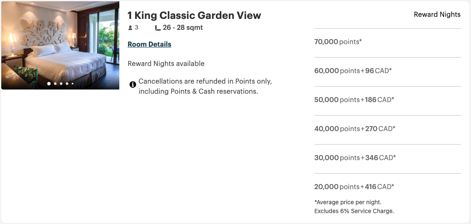Open the bedroom photo thumbnail

point(60,45)
